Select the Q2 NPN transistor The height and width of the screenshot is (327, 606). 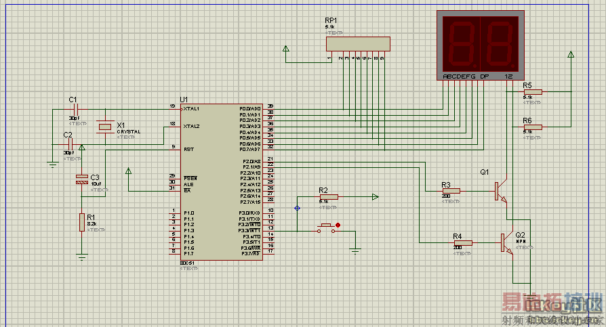coord(506,242)
